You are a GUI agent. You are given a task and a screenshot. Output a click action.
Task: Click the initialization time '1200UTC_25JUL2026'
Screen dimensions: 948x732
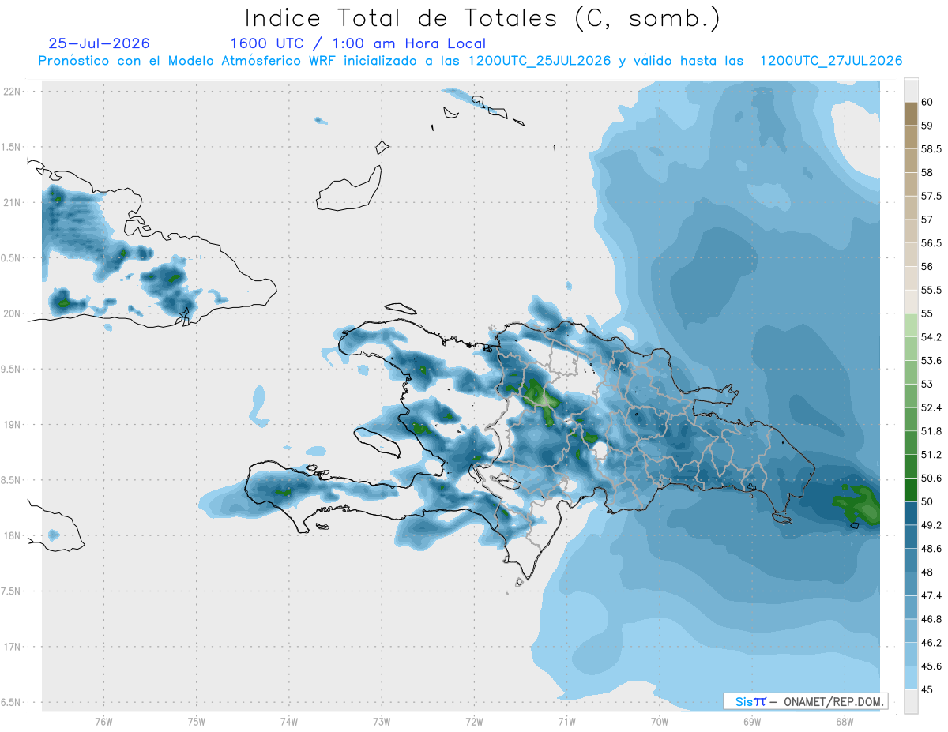point(540,61)
